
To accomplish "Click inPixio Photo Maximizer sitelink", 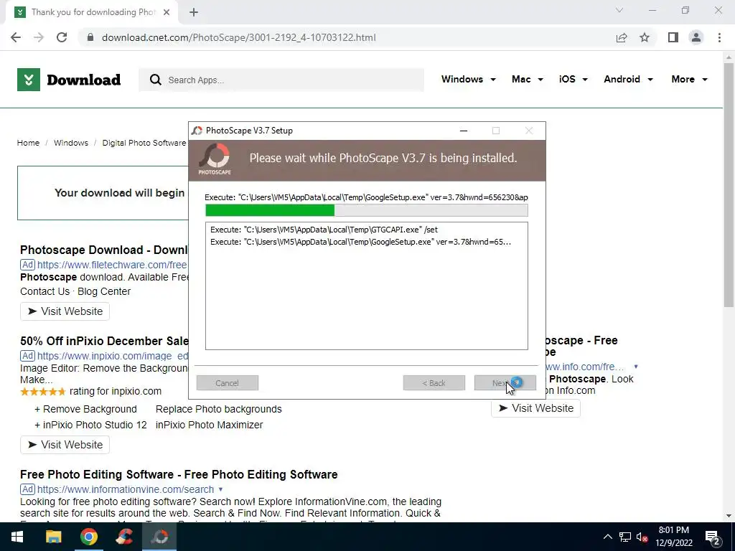I will tap(209, 425).
